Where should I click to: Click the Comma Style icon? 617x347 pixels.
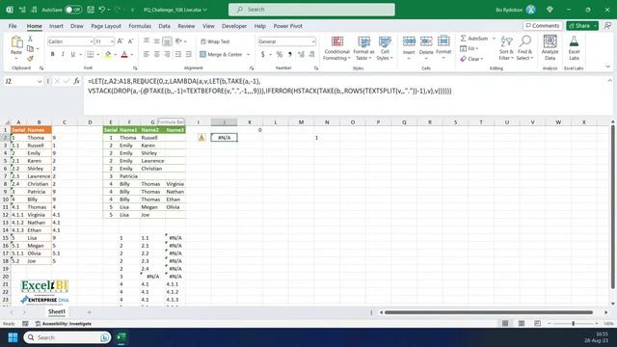coord(290,54)
